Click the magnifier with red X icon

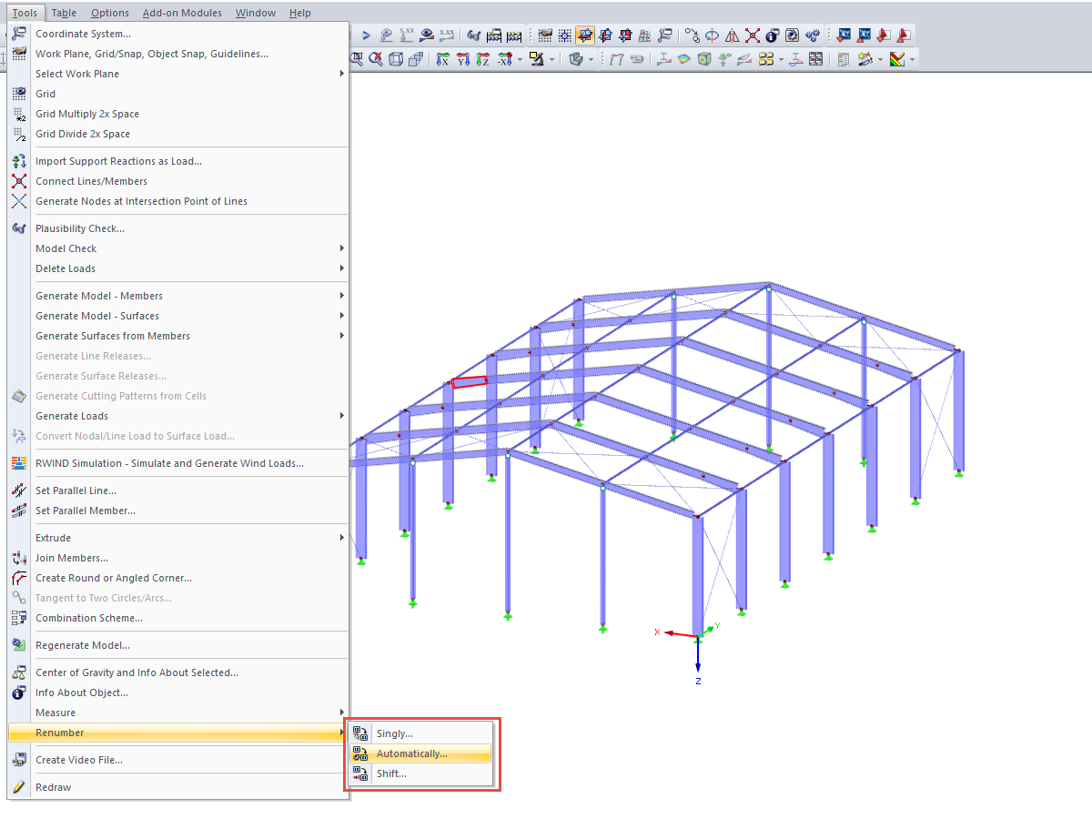[376, 59]
